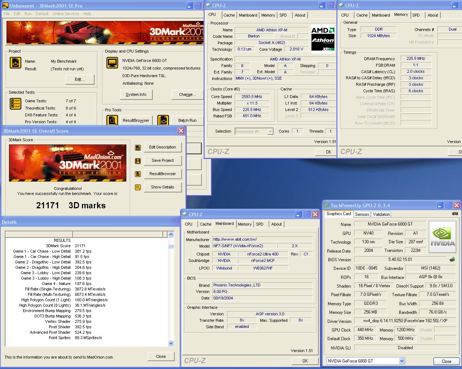Switch to the Validation tab in GPU-Z
Screen dimensions: 462x369
pyautogui.click(x=382, y=214)
